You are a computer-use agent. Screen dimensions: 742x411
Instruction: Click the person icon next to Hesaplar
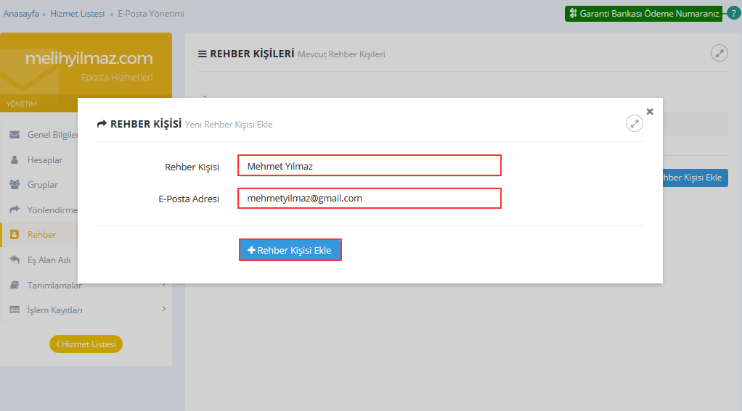(15, 159)
